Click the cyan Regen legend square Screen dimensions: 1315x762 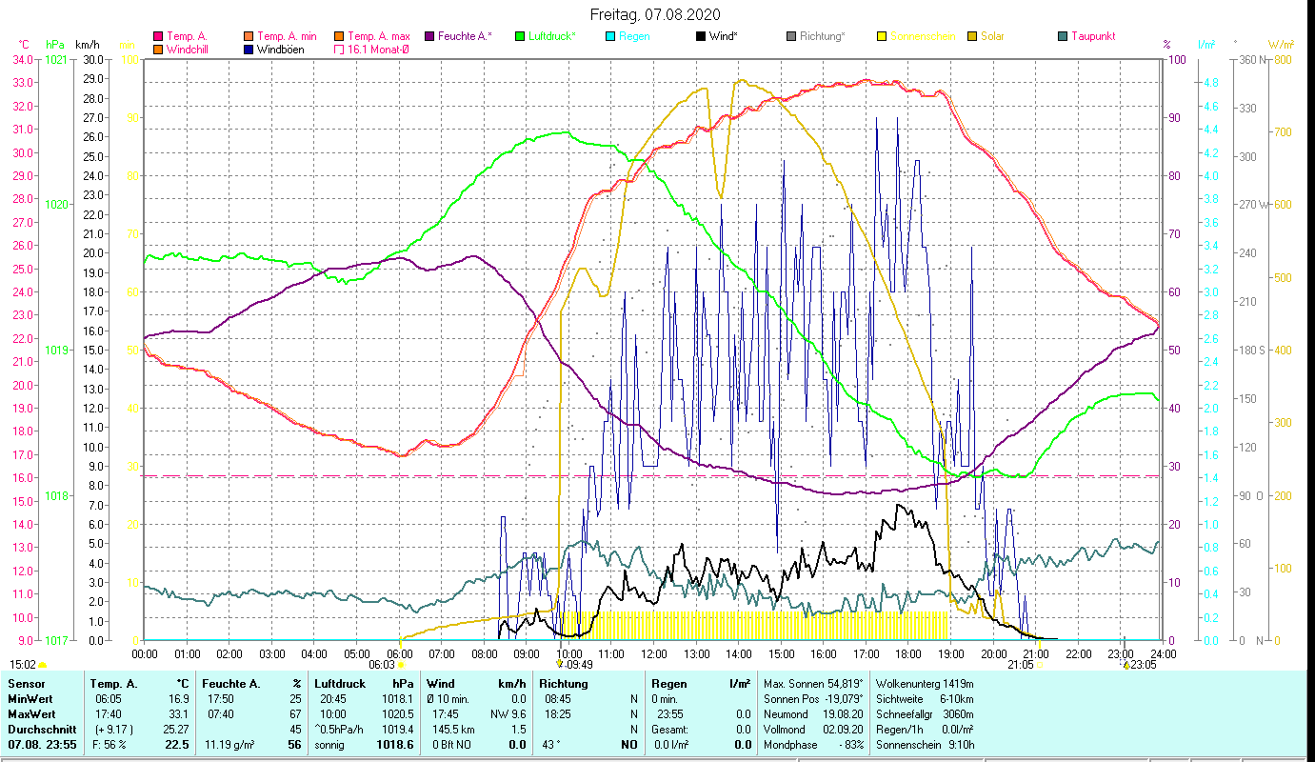[x=610, y=36]
